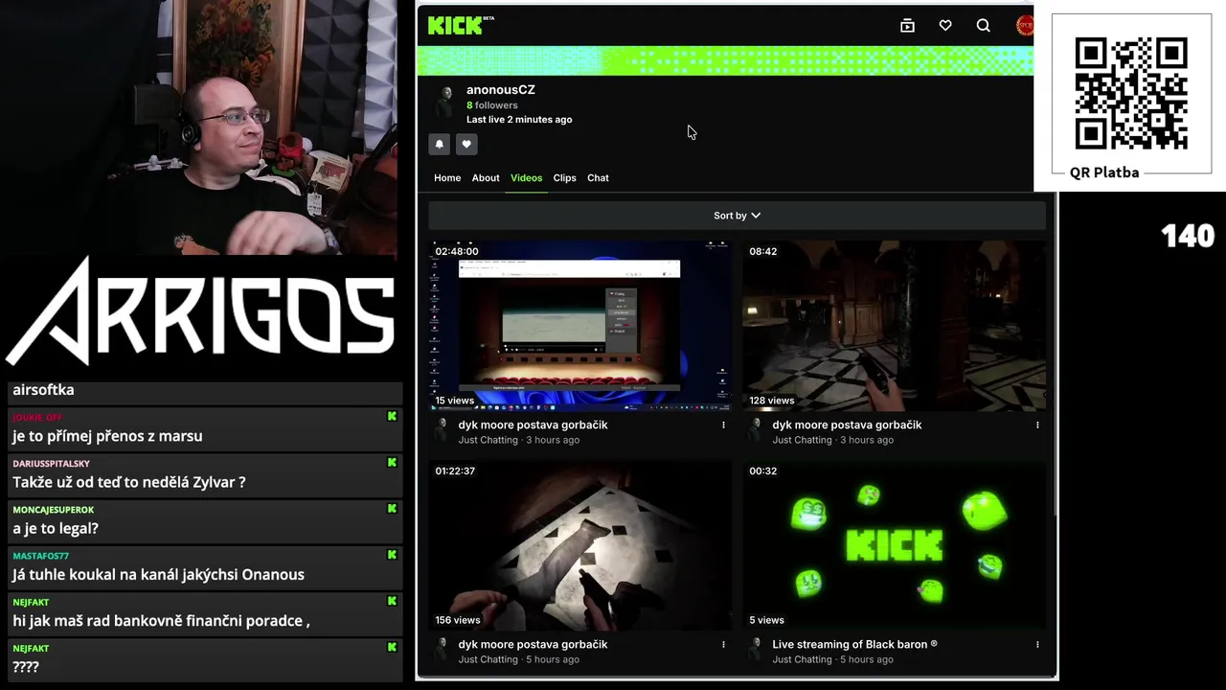Click Kick badge next to '????' message
Image resolution: width=1226 pixels, height=690 pixels.
[x=392, y=647]
